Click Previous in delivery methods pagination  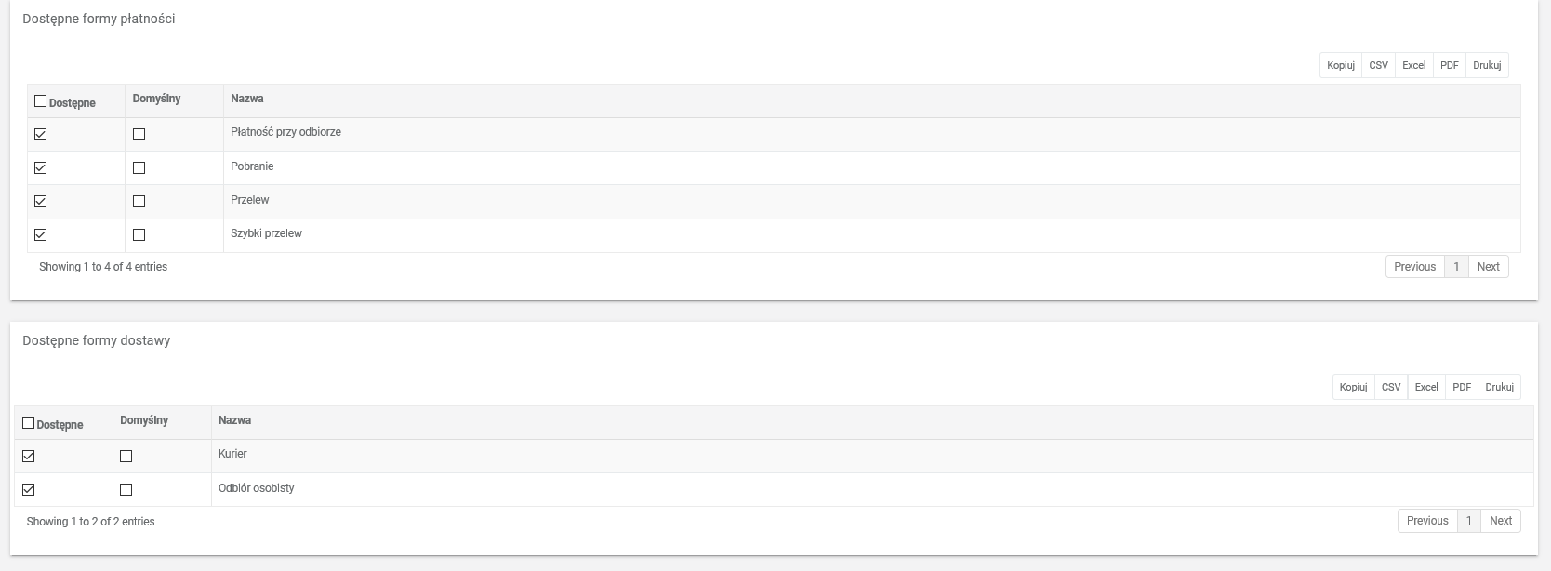[x=1427, y=521]
